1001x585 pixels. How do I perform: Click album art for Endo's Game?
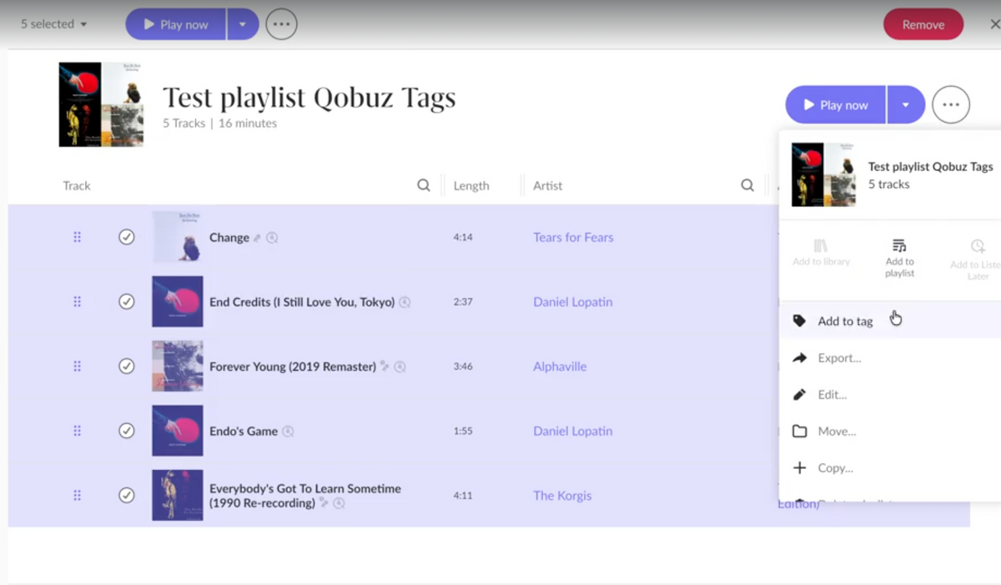pos(178,431)
